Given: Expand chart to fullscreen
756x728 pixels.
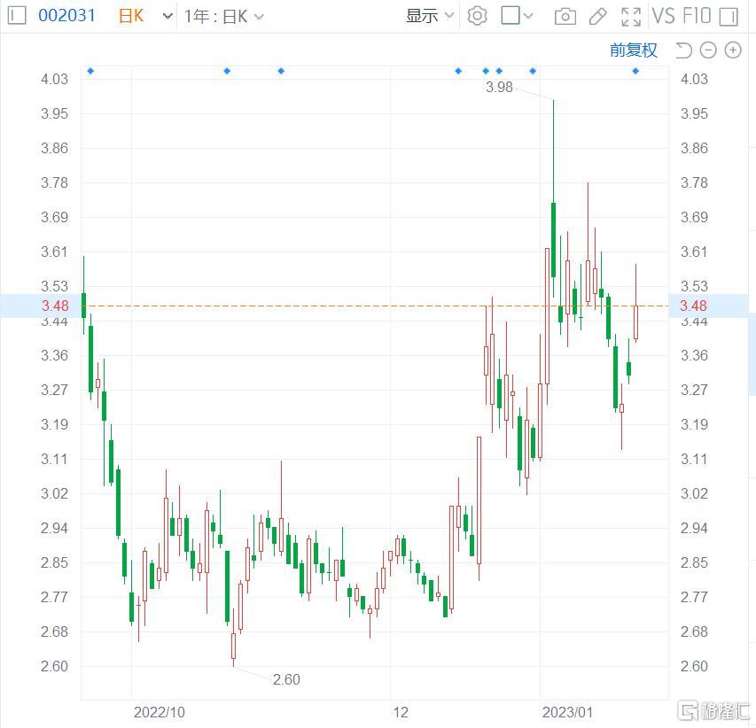Looking at the screenshot, I should pos(631,17).
